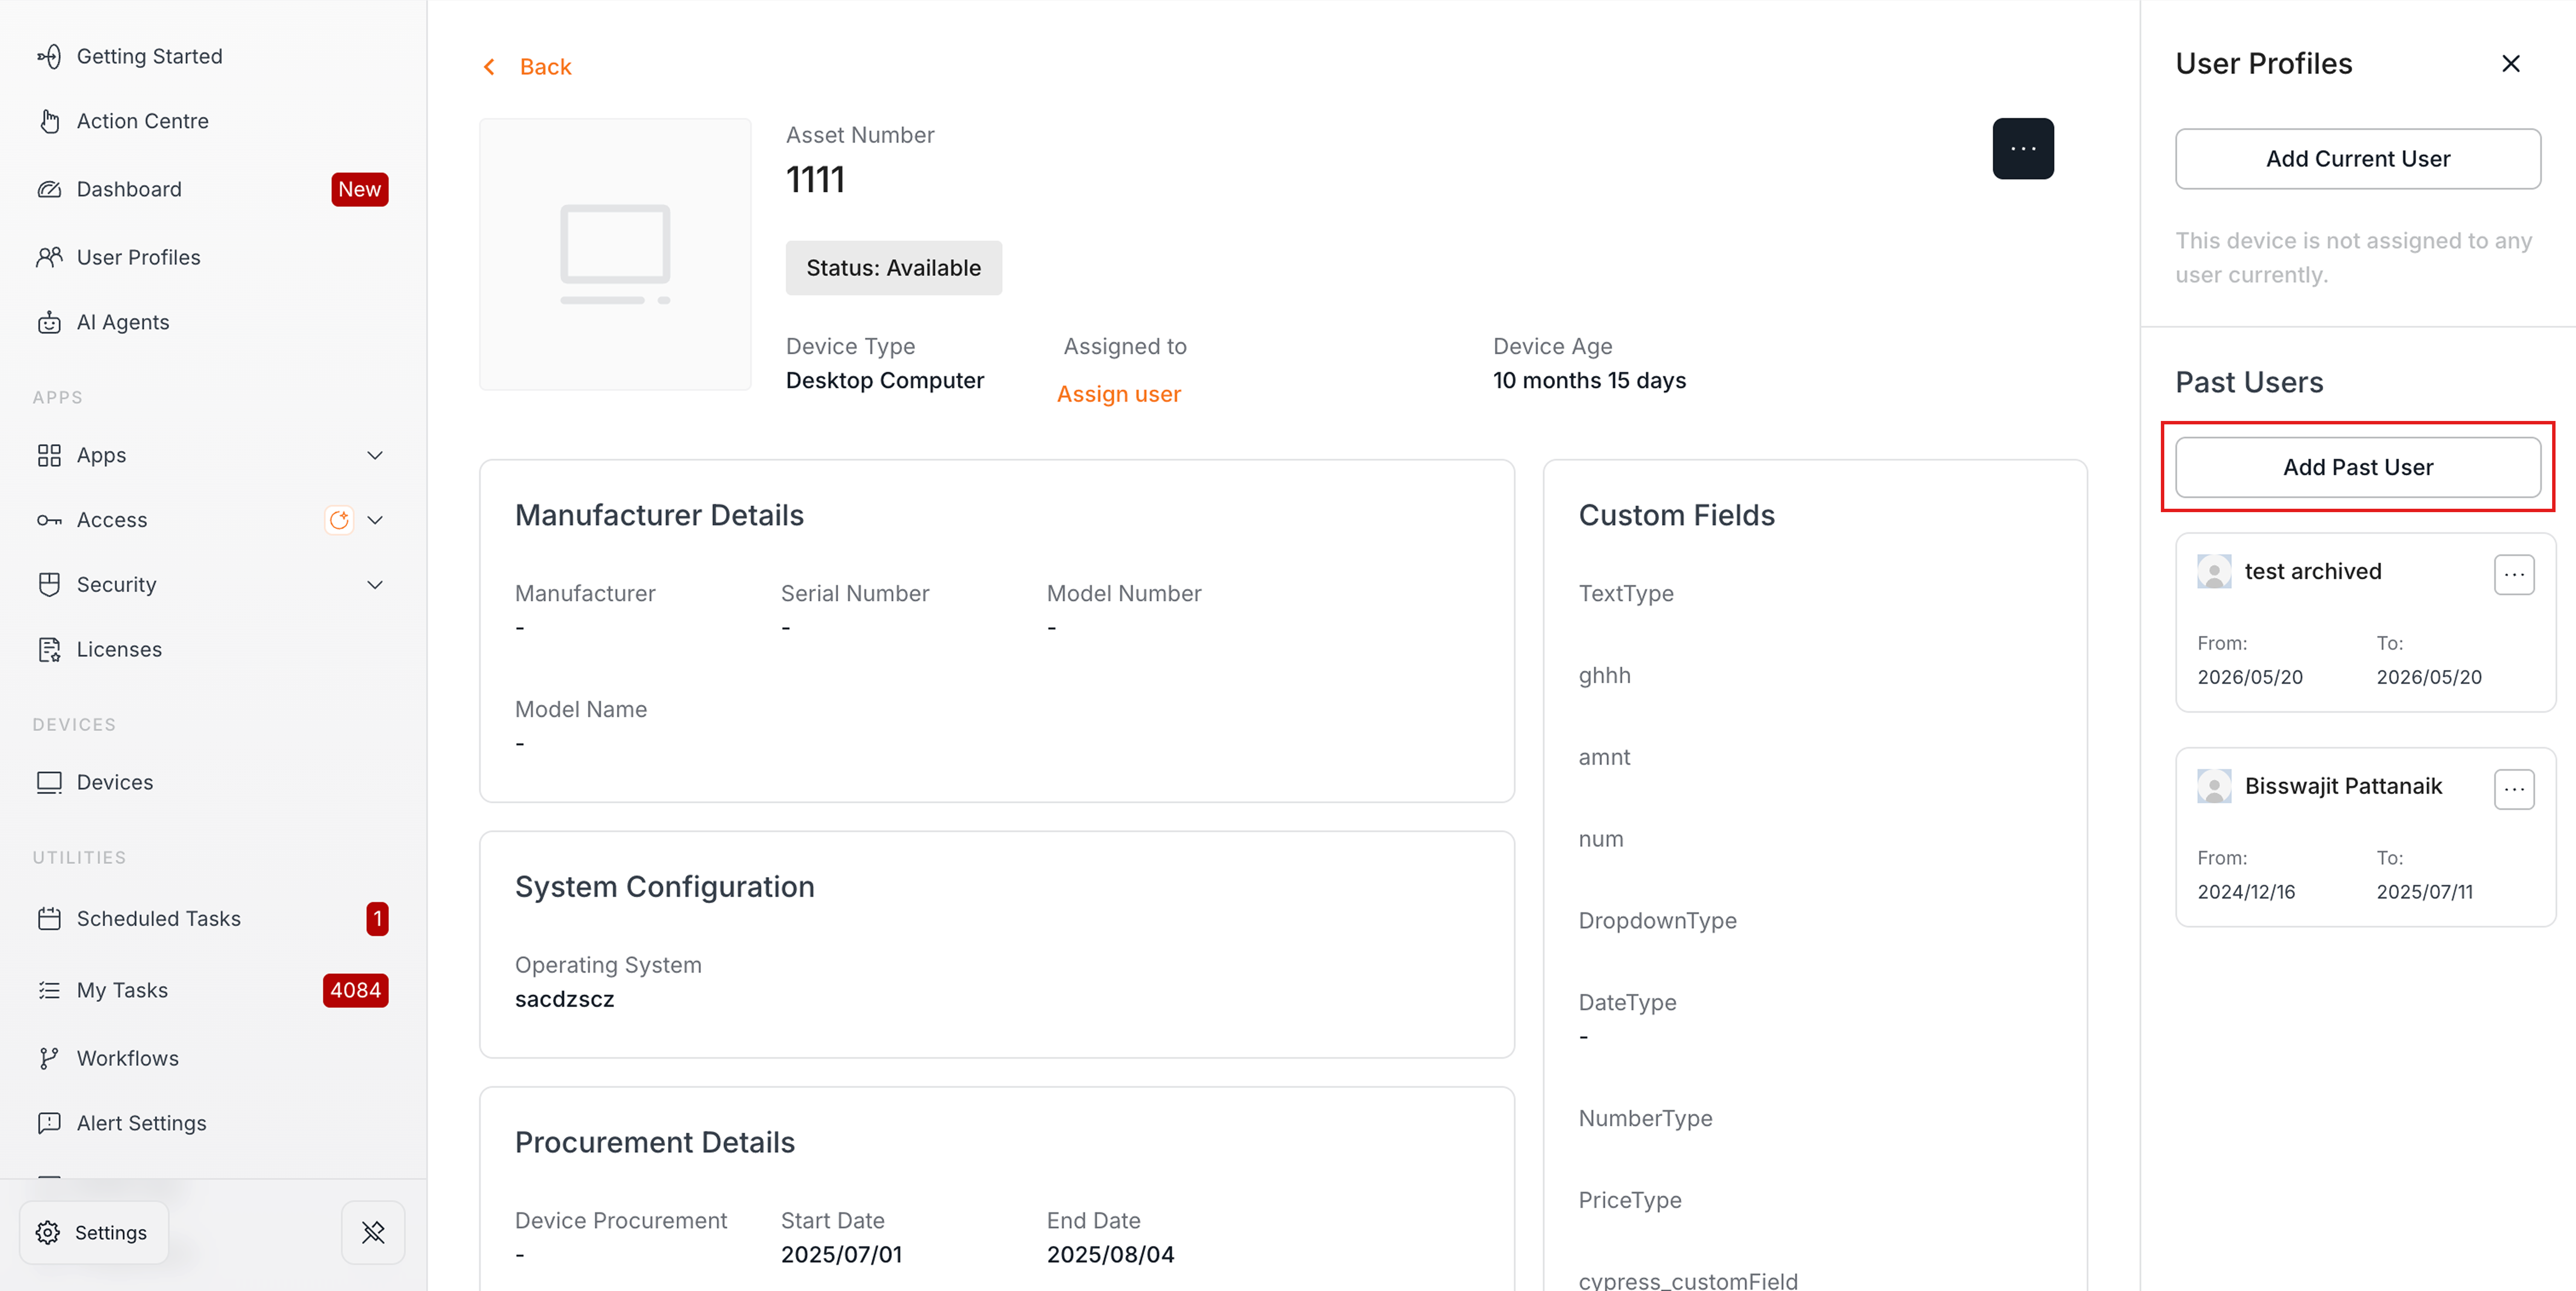
Task: Click the orange refresh badge beside Access
Action: [x=339, y=520]
